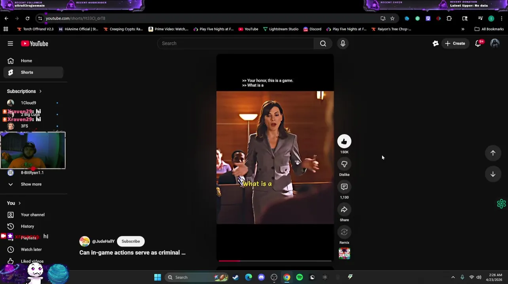
Task: Open the Creeping Crypts bookmark
Action: (123, 29)
